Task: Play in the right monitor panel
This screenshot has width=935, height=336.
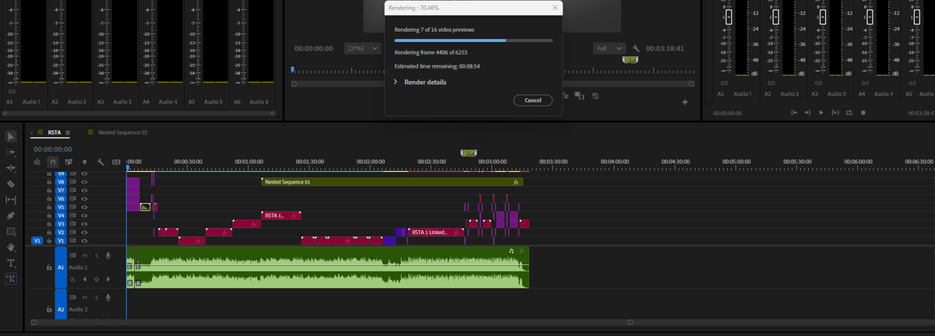Action: tap(821, 113)
